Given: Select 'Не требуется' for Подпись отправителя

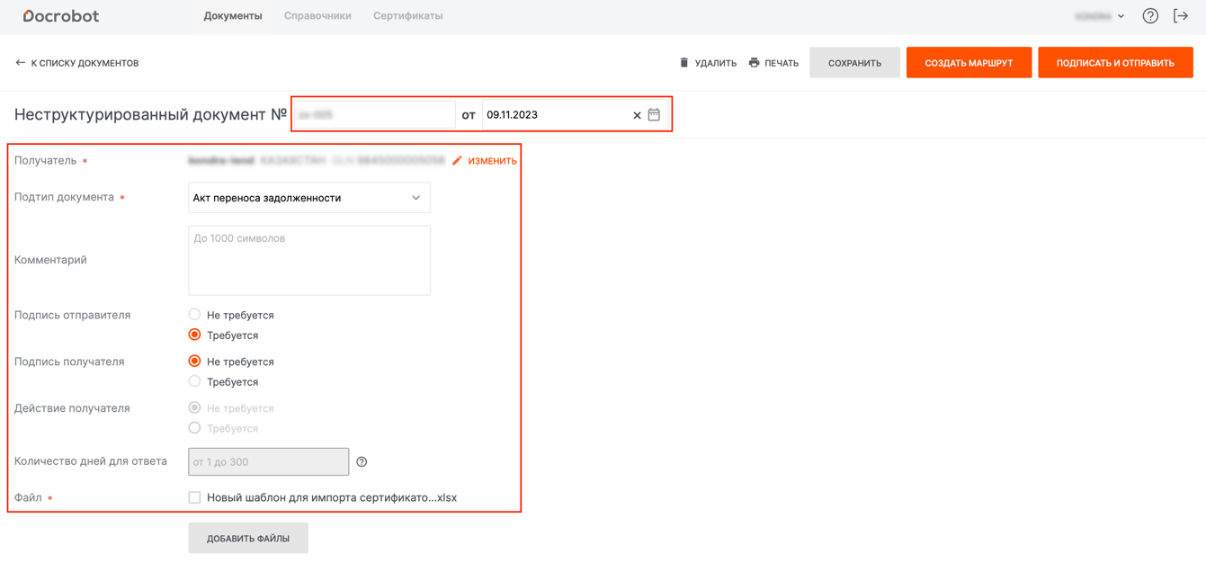Looking at the screenshot, I should pos(194,315).
